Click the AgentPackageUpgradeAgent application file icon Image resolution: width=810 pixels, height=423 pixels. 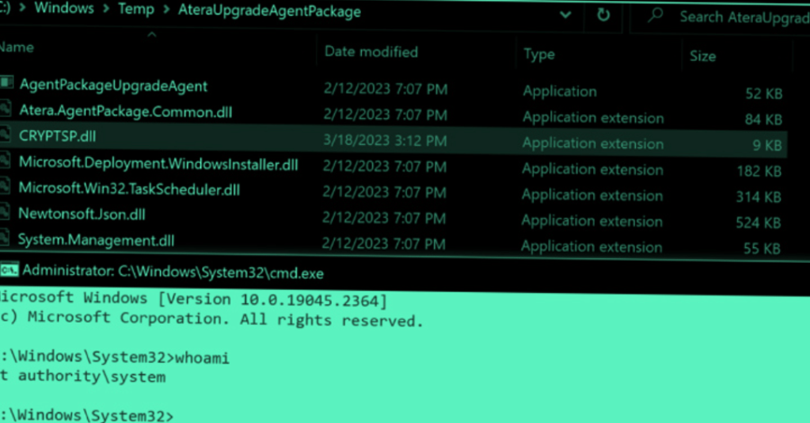point(6,83)
